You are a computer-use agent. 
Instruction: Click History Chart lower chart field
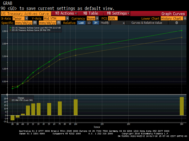172,18
